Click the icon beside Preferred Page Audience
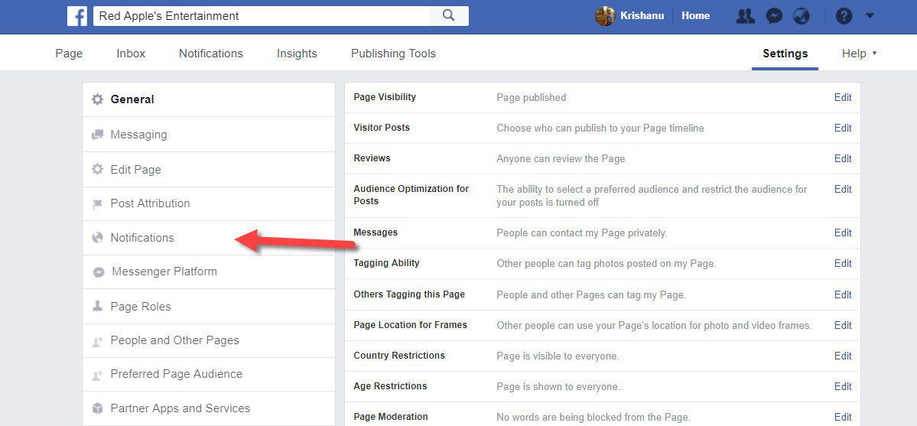The image size is (917, 426). tap(97, 375)
